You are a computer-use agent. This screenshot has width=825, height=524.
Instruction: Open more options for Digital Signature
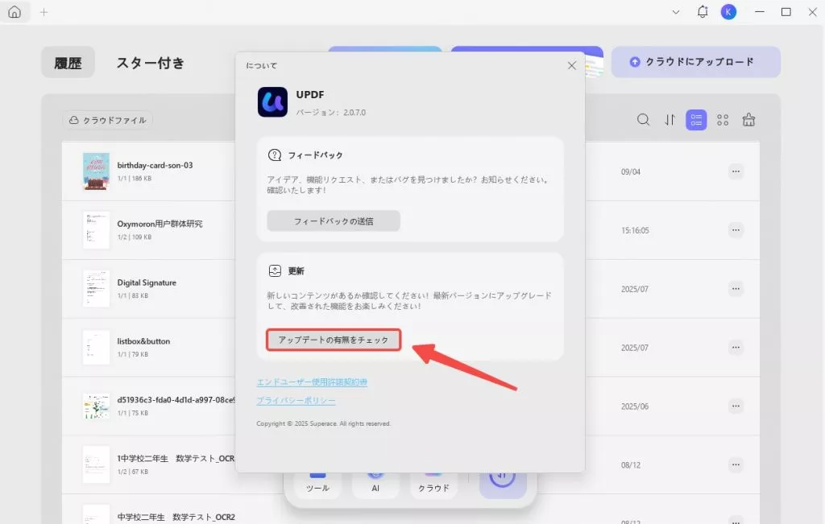pyautogui.click(x=736, y=288)
